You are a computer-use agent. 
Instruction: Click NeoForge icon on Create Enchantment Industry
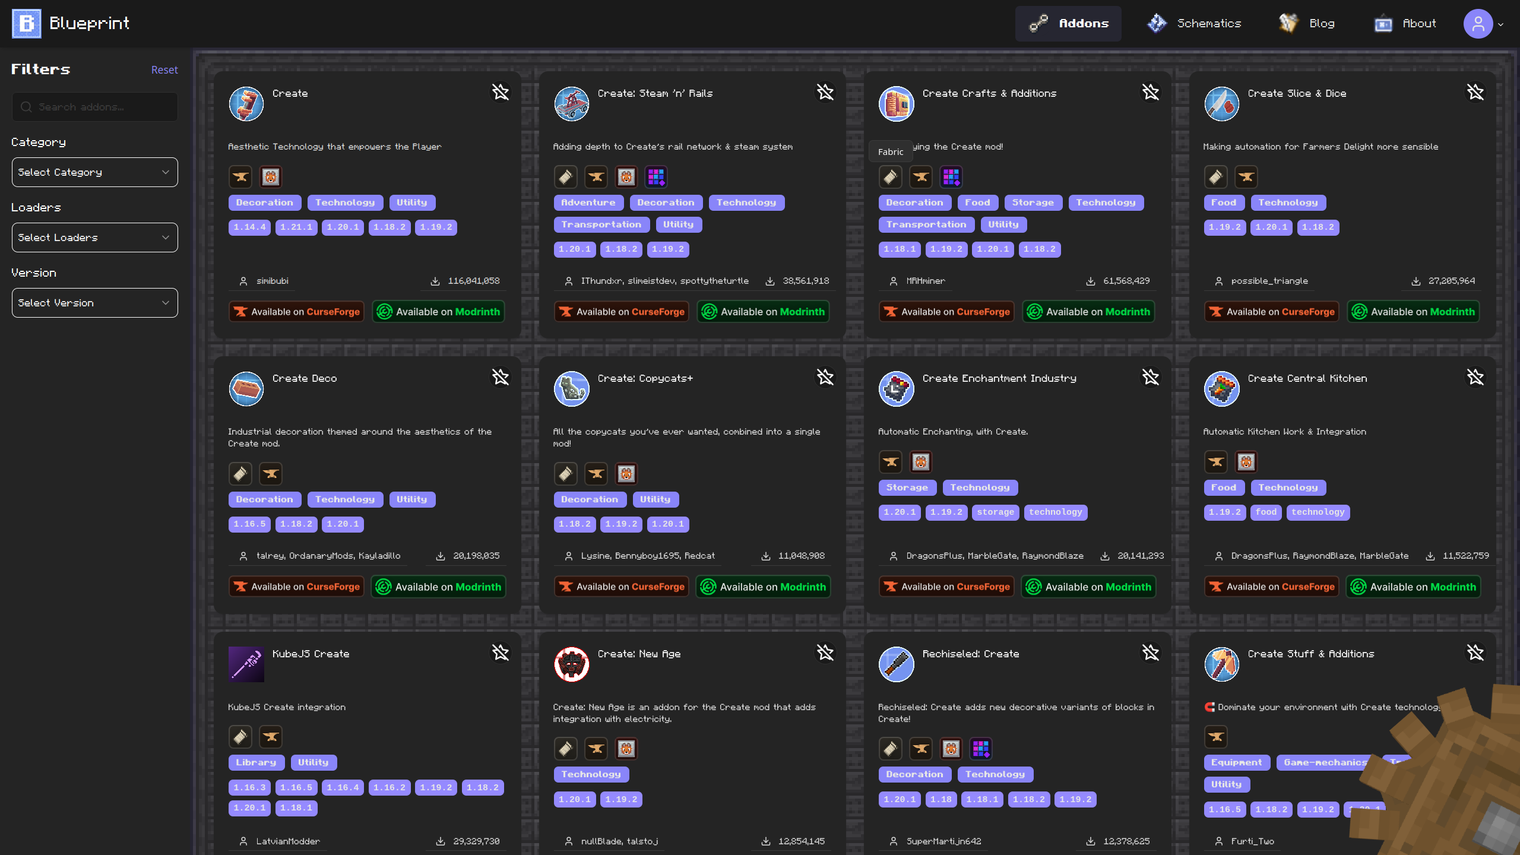[921, 462]
